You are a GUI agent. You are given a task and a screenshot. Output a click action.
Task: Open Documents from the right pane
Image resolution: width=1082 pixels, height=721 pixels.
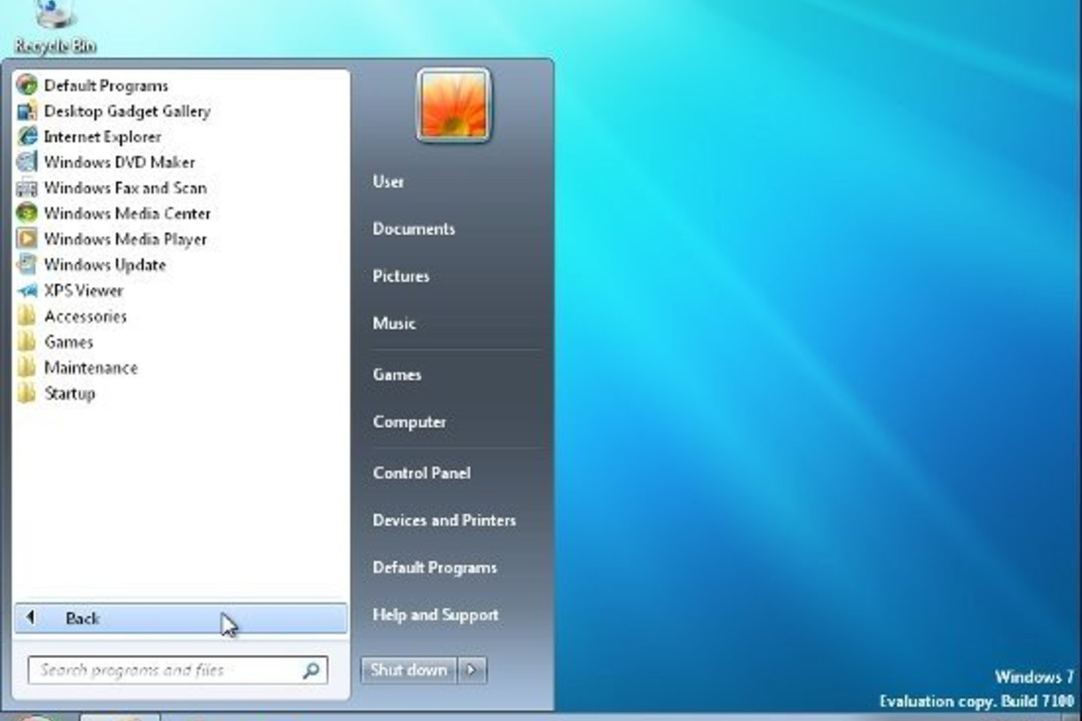click(414, 229)
